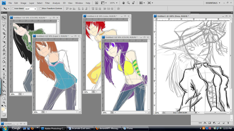Set the foreground color swatch
Screen dimensions: 234x131
click(x=3, y=109)
